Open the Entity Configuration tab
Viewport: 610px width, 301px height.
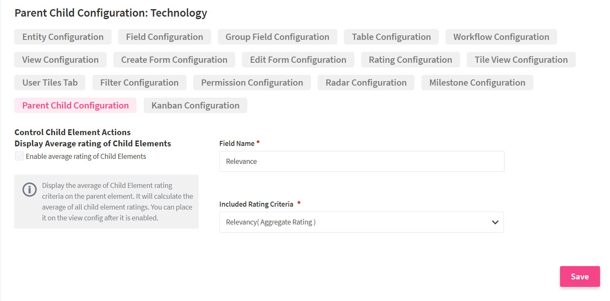(63, 37)
